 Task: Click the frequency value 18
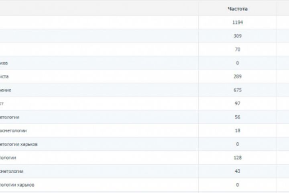238,131
